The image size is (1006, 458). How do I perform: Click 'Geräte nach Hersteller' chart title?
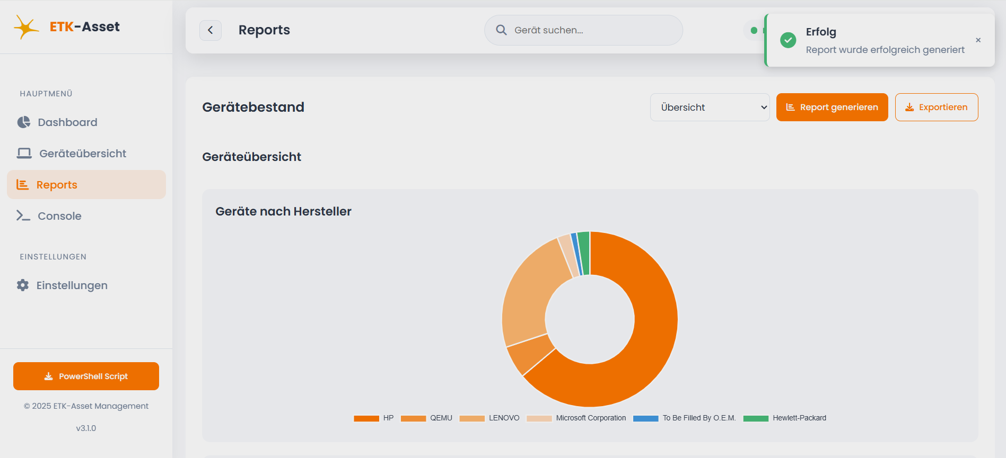coord(284,211)
